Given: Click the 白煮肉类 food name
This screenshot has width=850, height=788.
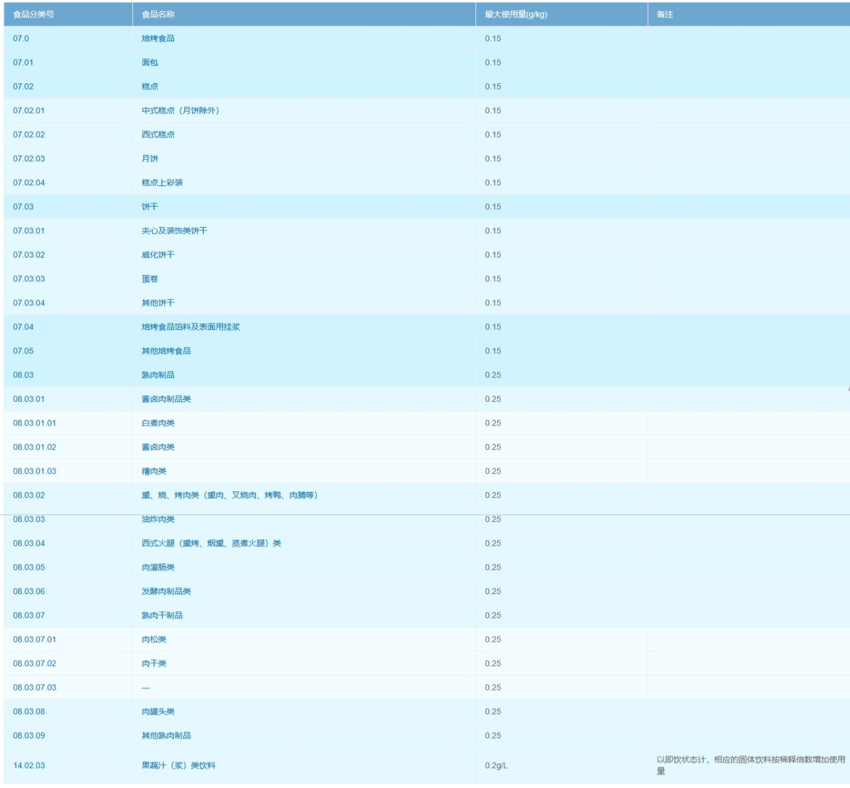Looking at the screenshot, I should (x=158, y=423).
